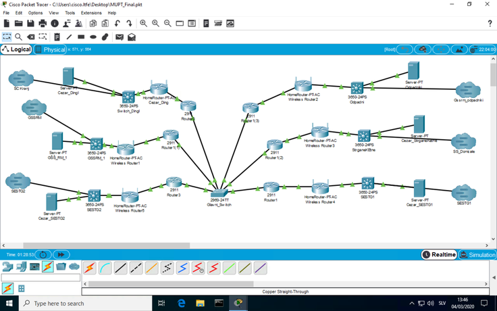
Task: Open the Tools menu
Action: coord(70,13)
